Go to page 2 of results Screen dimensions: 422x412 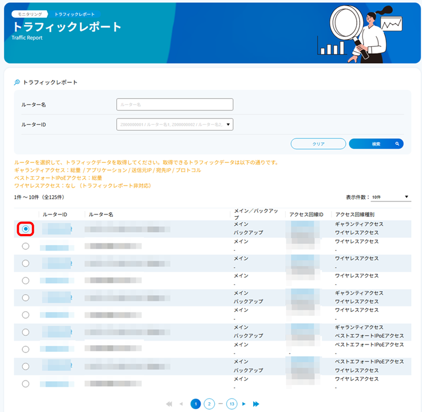[210, 404]
